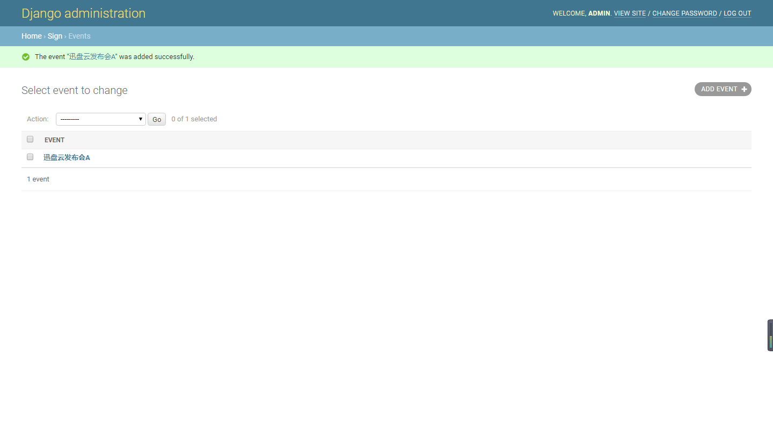The image size is (773, 429).
Task: Click the 'Events' breadcrumb text
Action: pyautogui.click(x=79, y=36)
